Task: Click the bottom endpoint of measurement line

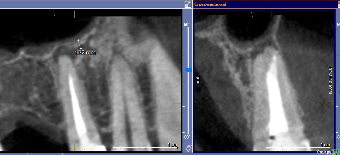Action: (x=81, y=48)
